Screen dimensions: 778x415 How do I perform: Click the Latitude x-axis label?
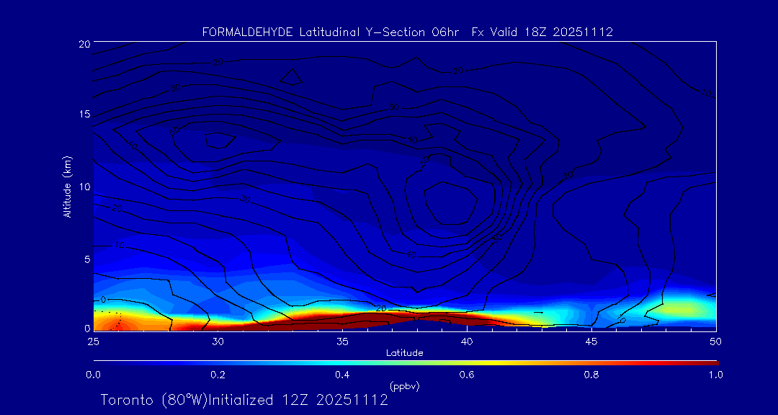tap(403, 352)
